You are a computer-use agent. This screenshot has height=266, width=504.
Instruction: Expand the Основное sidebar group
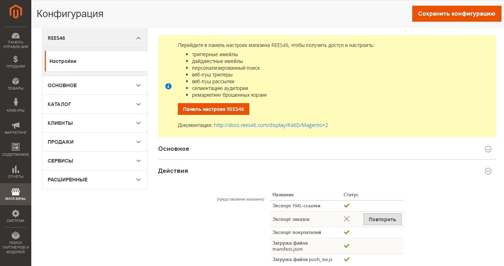(138, 85)
